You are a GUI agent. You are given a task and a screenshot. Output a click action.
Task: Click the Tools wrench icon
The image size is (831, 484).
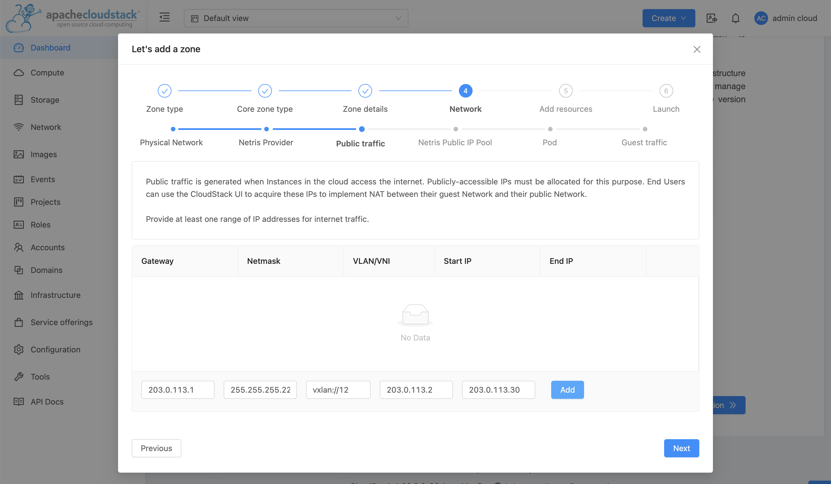[x=19, y=376]
